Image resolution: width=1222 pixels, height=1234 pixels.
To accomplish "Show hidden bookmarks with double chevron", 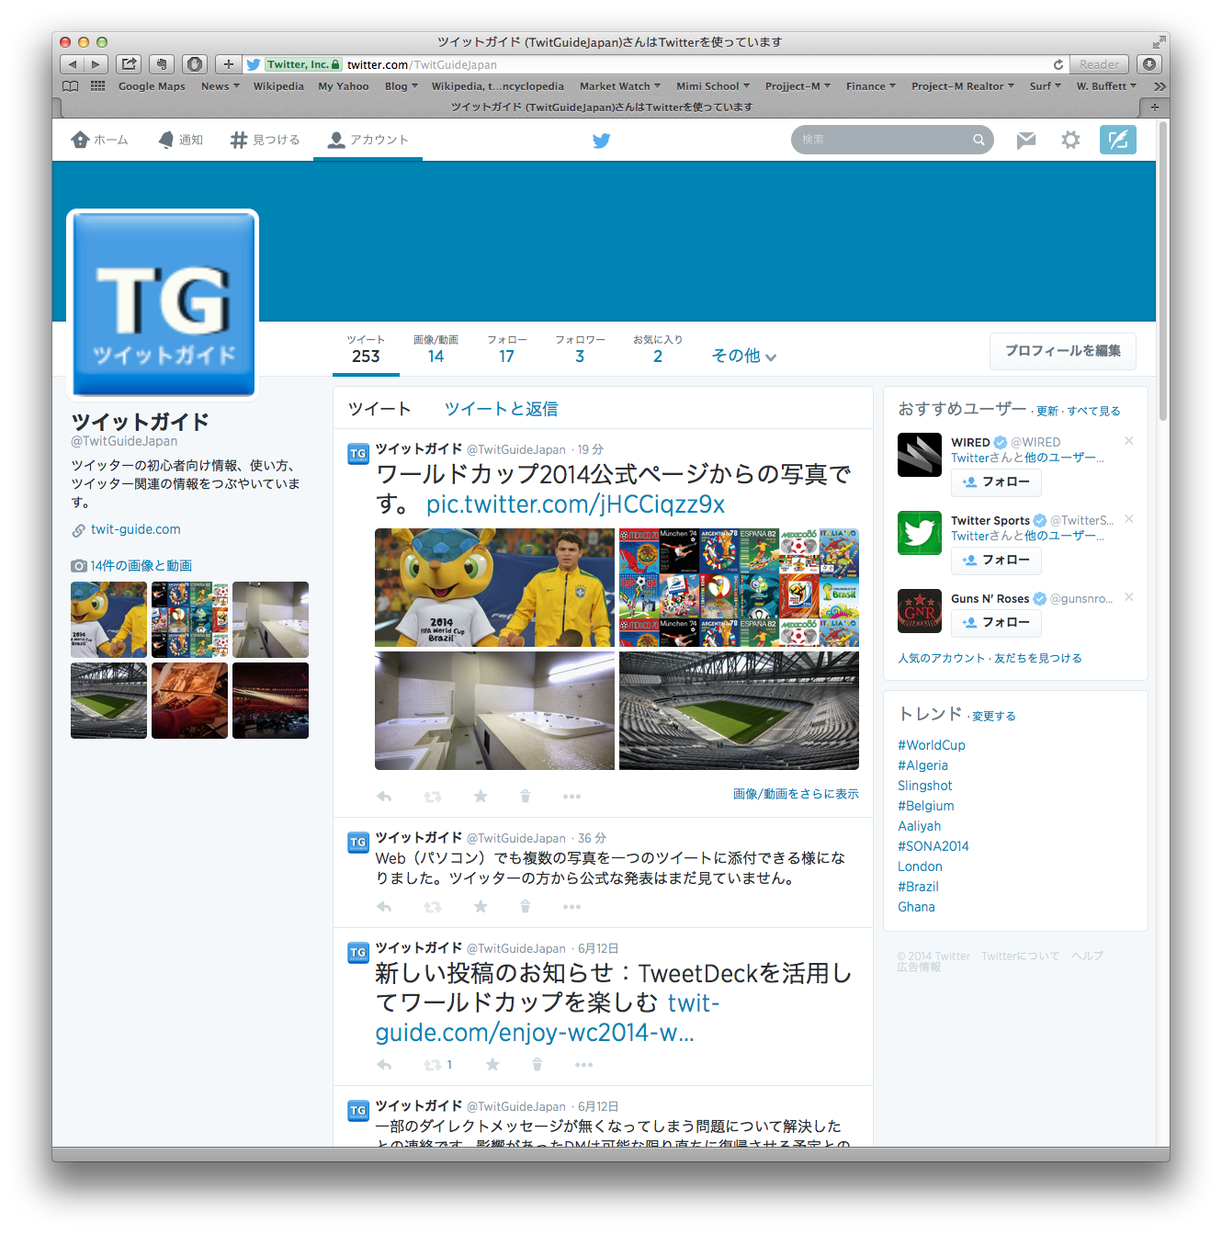I will point(1160,86).
